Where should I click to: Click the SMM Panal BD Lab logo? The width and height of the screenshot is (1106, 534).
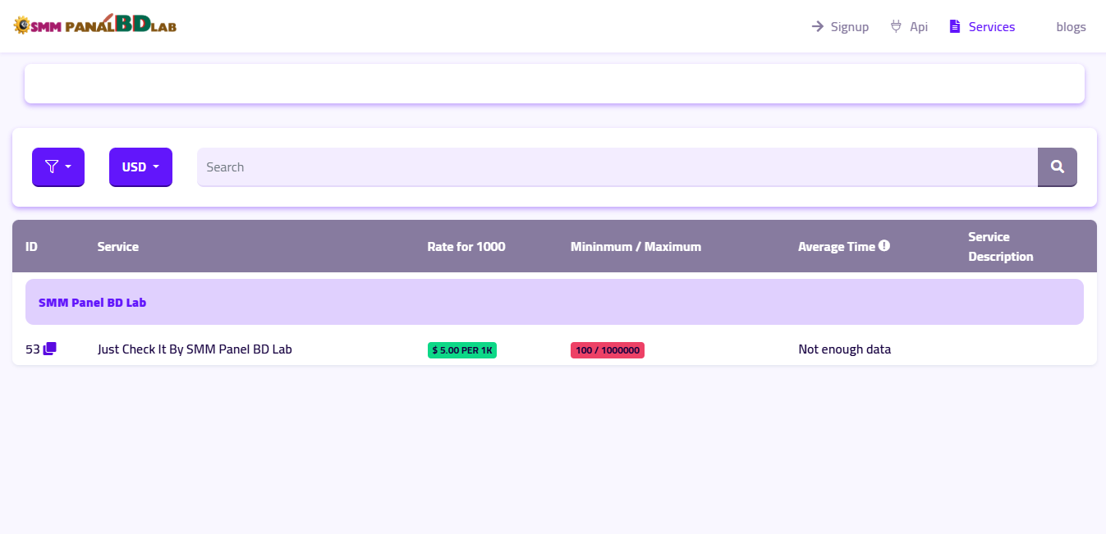[x=95, y=25]
